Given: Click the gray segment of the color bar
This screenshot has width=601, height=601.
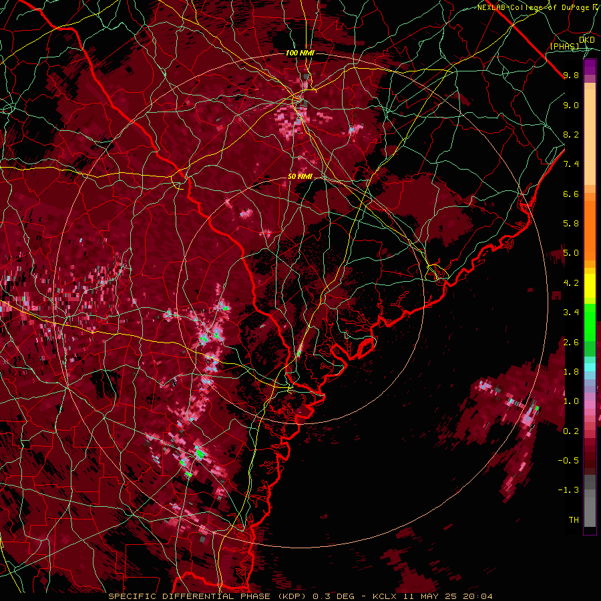Looking at the screenshot, I should (x=590, y=501).
